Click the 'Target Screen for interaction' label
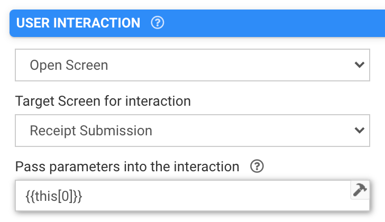The height and width of the screenshot is (222, 385). click(103, 100)
